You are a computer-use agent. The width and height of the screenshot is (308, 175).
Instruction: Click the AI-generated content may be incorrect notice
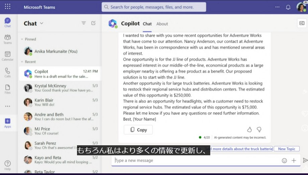pyautogui.click(x=240, y=137)
